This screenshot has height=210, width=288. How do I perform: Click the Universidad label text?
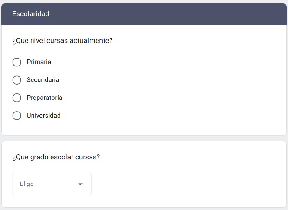point(44,115)
